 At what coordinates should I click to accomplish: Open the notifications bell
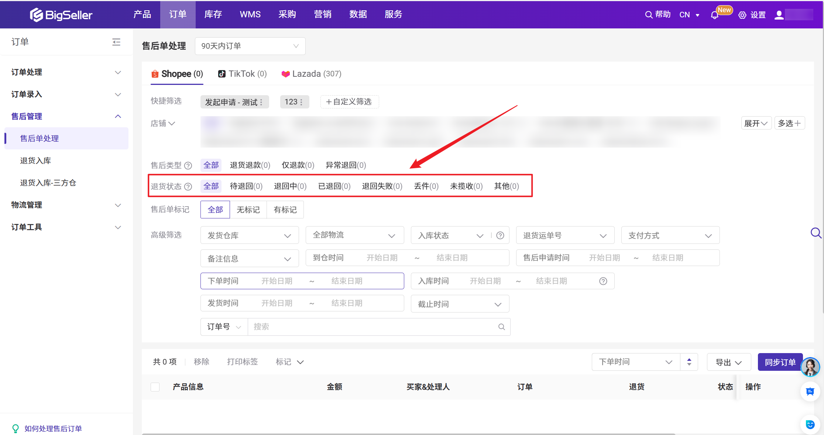[714, 15]
